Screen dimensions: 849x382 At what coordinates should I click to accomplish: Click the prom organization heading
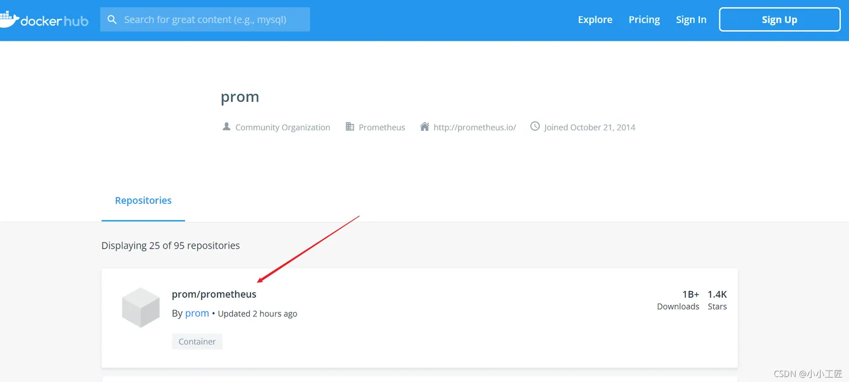(240, 97)
